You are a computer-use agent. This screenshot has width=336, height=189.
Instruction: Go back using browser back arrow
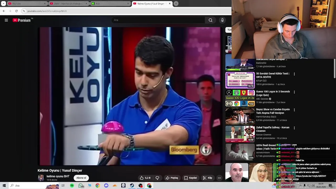tap(4, 11)
